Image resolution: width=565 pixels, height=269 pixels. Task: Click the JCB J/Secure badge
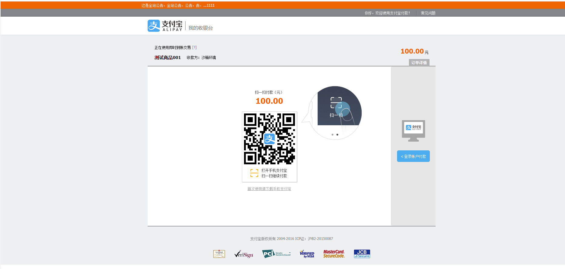362,254
